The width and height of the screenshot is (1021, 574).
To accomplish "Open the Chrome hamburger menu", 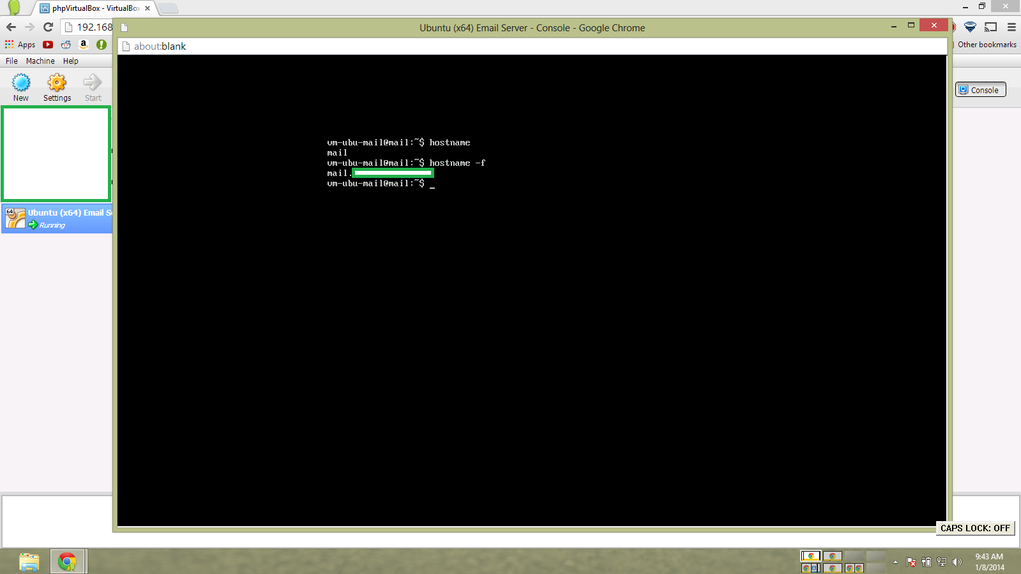I will click(1011, 27).
